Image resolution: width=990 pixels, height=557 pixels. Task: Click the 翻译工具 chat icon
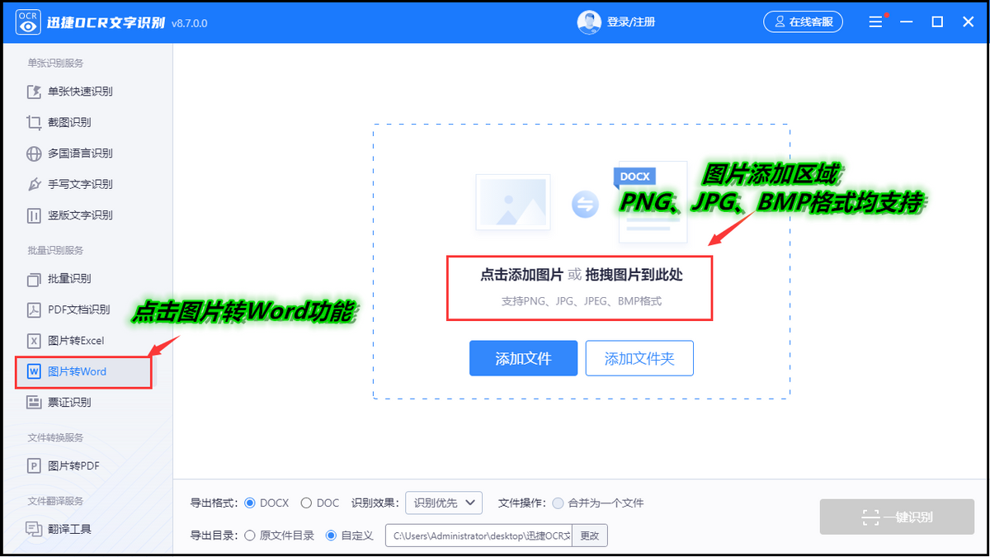pos(34,529)
